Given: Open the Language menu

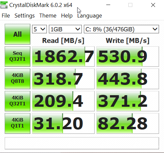Looking at the screenshot, I should click(89, 16).
